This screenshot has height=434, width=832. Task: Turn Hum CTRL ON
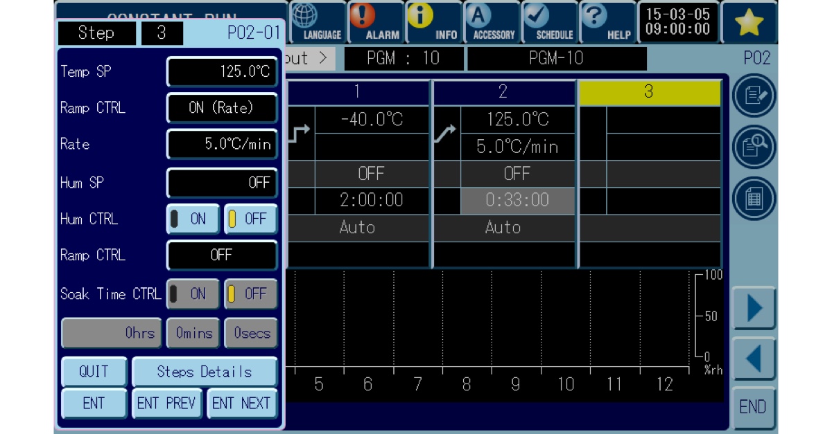(x=193, y=219)
